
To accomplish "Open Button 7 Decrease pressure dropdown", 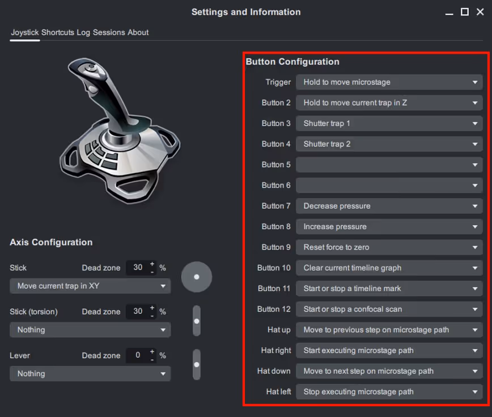I will click(x=389, y=206).
